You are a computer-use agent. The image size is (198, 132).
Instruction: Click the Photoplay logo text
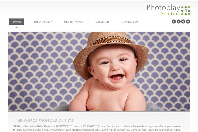[x=163, y=8]
